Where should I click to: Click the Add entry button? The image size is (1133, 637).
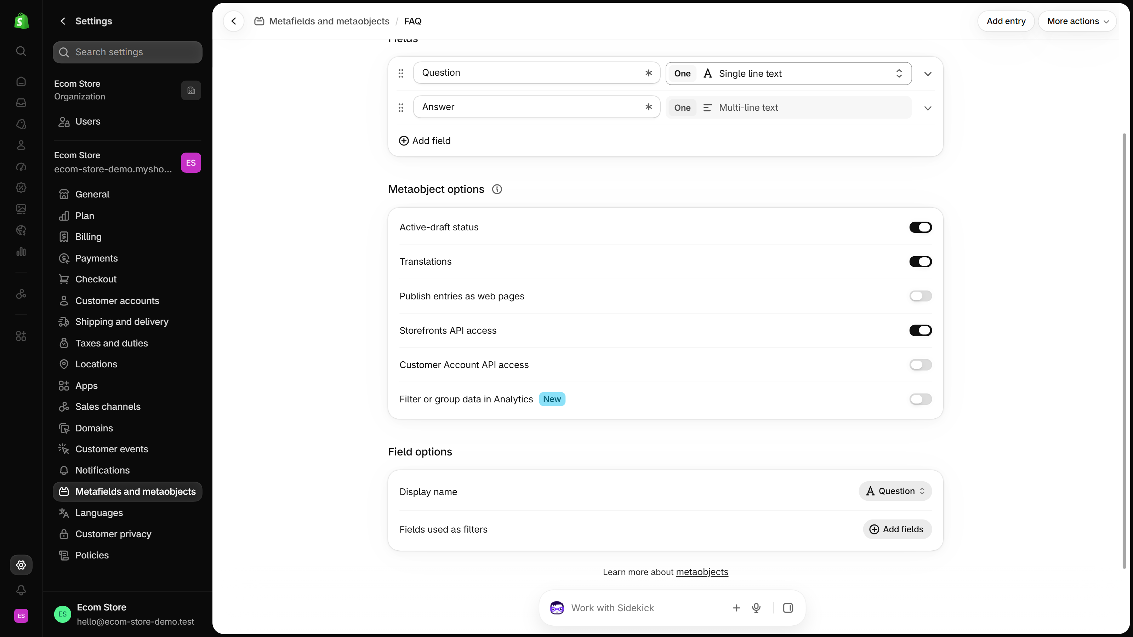click(1006, 21)
